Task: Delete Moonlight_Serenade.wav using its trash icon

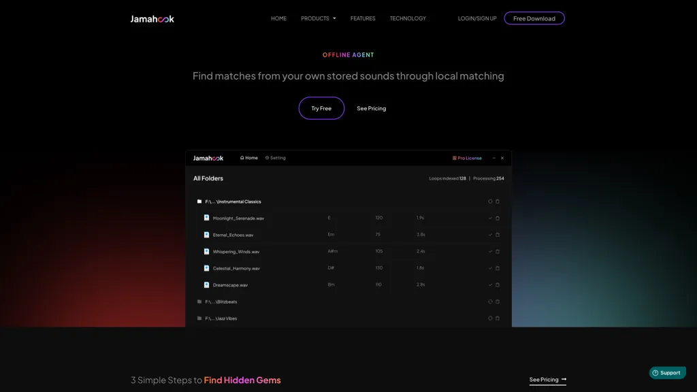Action: click(497, 218)
